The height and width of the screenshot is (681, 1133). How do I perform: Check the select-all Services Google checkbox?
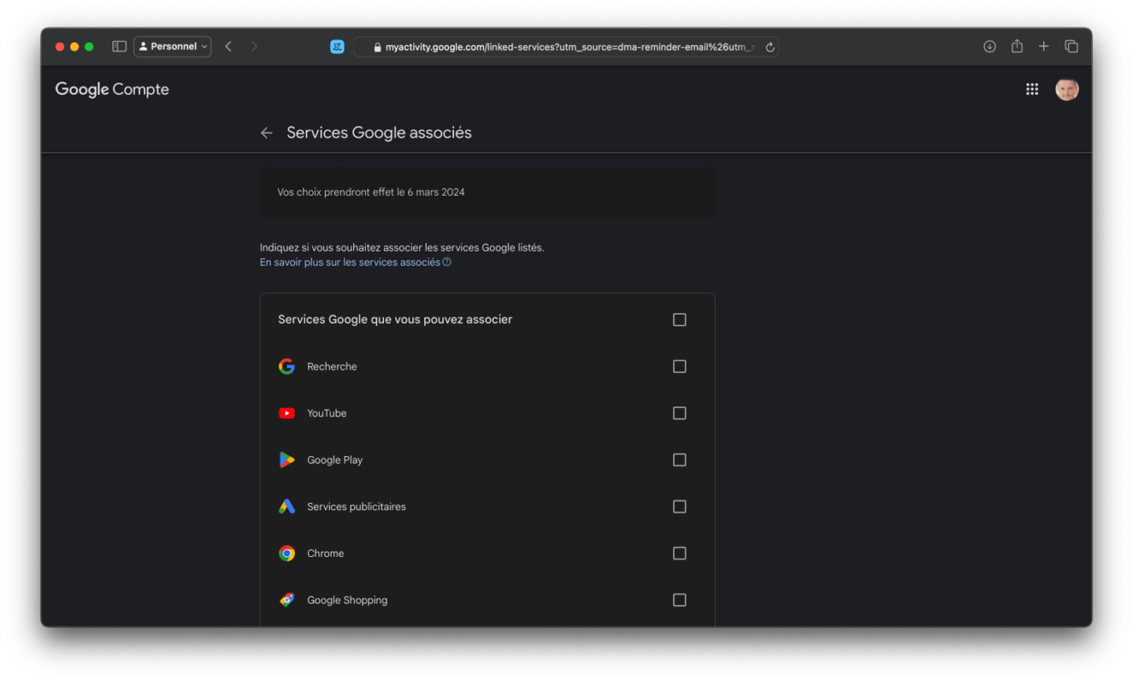tap(680, 320)
